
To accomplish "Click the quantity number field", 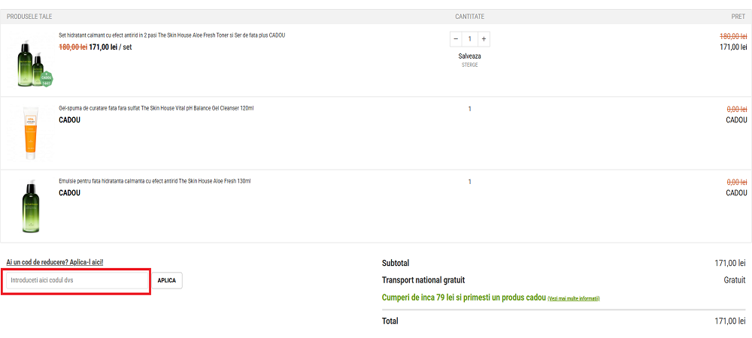I will 469,39.
